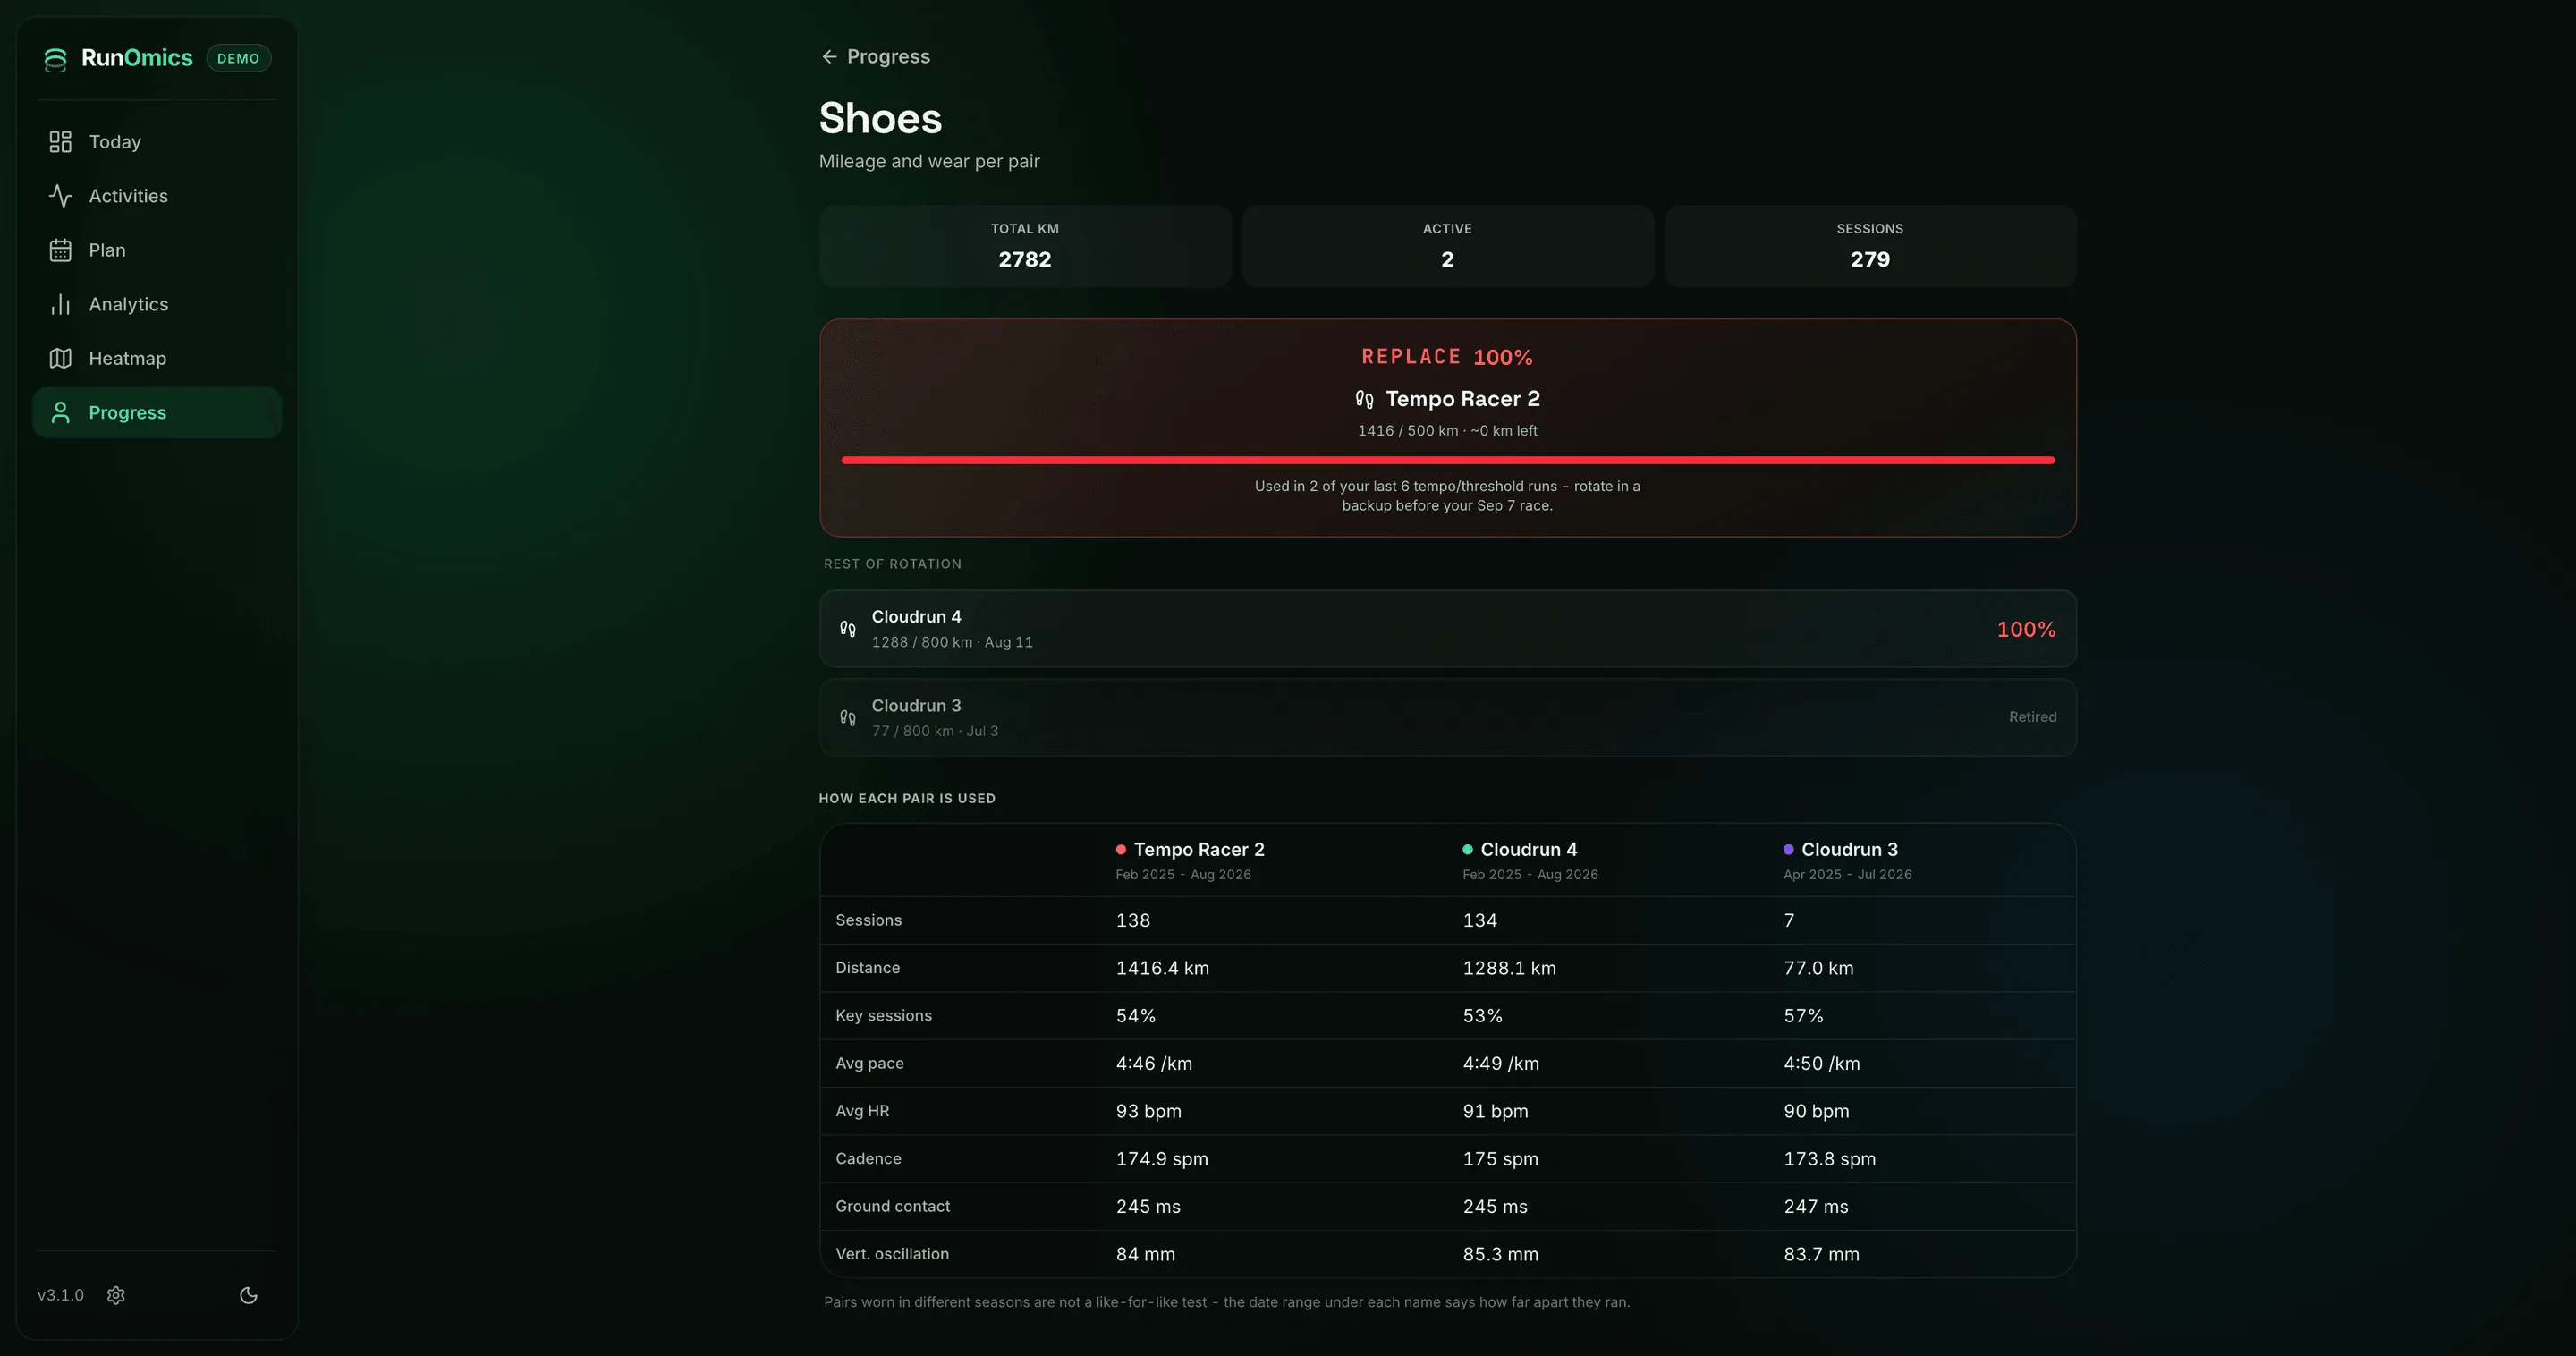Viewport: 2576px width, 1356px height.
Task: Click the Vert. oscillation row label
Action: pyautogui.click(x=892, y=1254)
